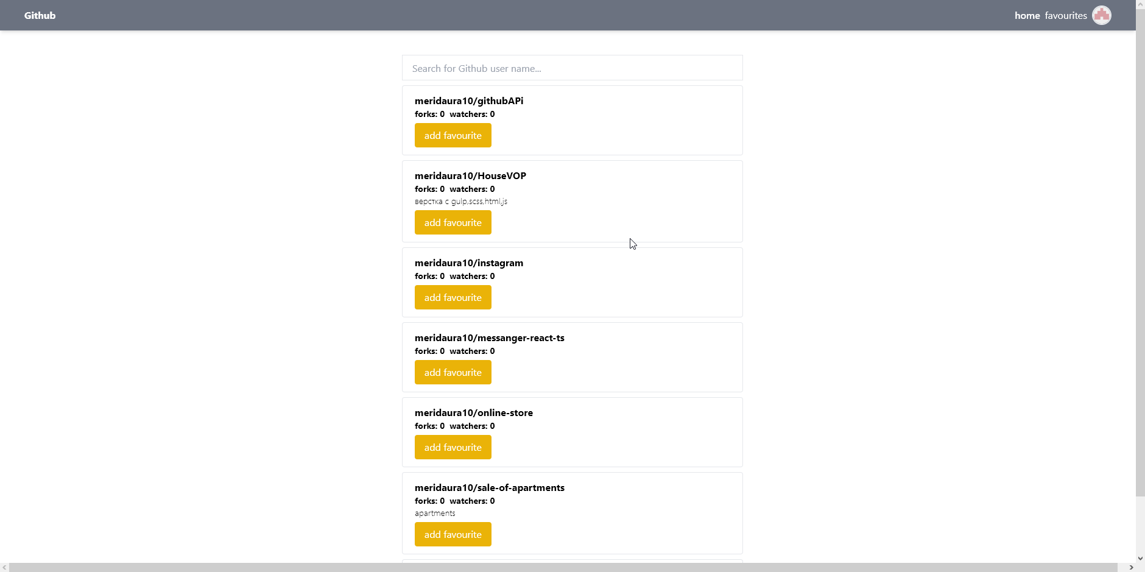Focus the Github user name search field
Viewport: 1145px width, 572px height.
point(572,68)
